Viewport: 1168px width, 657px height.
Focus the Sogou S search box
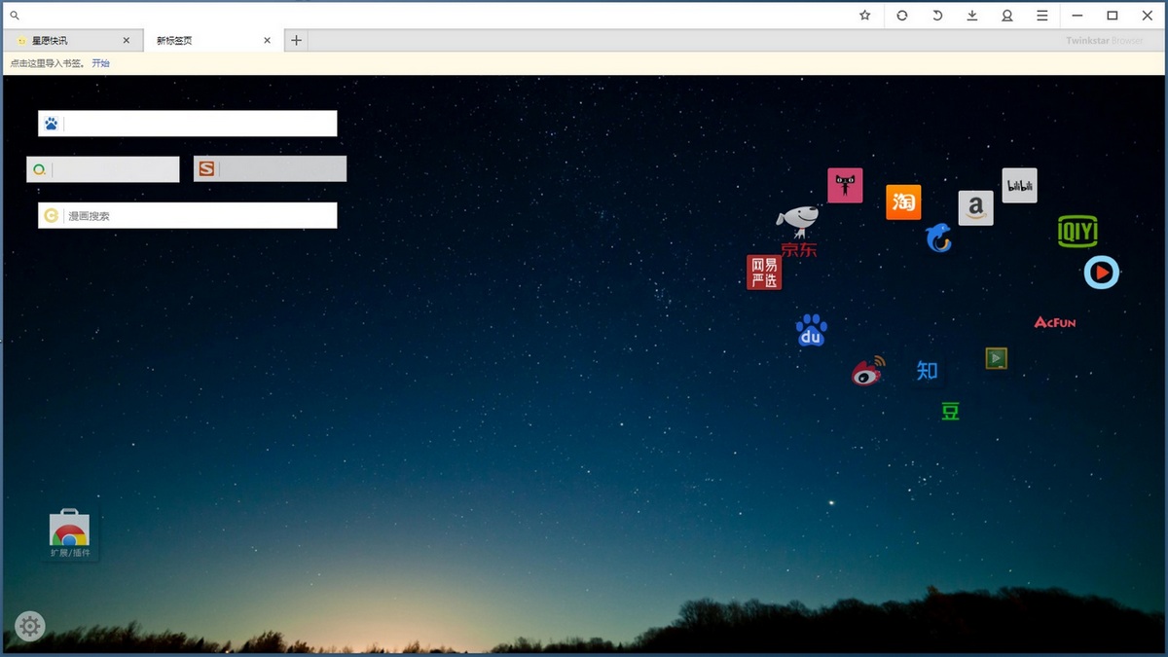[x=270, y=169]
